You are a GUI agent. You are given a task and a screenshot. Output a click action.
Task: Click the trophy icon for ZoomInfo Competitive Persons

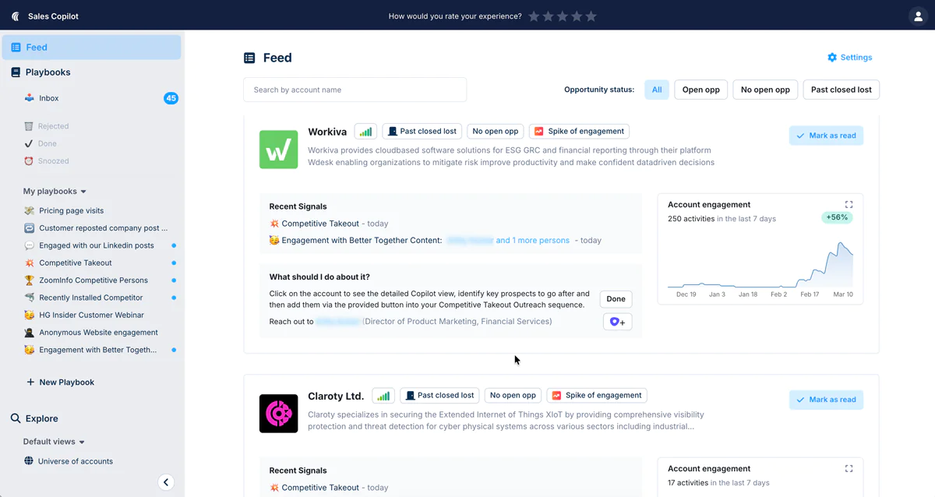[x=29, y=280]
